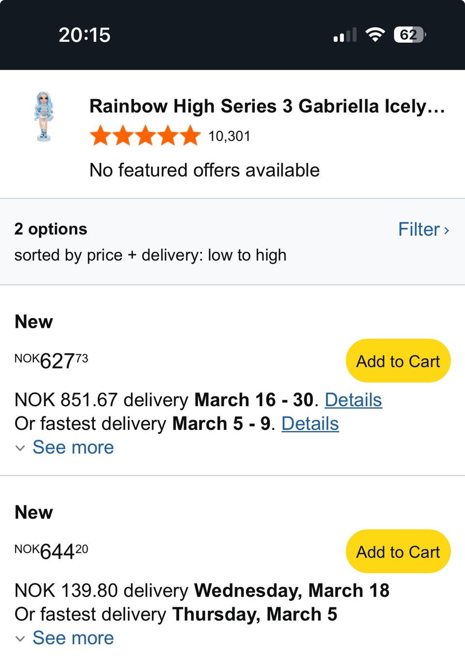This screenshot has width=465, height=662.
Task: Tap the Rainbow High doll product thumbnail
Action: [44, 117]
